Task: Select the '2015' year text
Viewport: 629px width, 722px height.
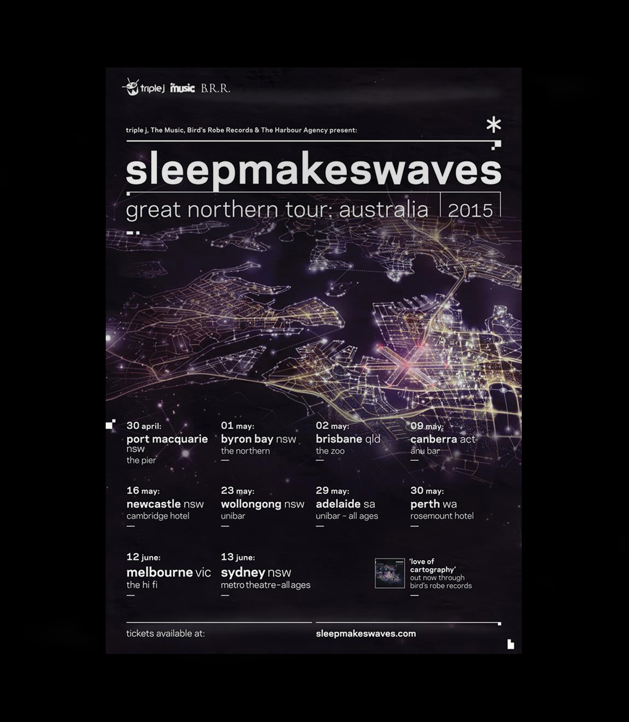Action: [471, 211]
